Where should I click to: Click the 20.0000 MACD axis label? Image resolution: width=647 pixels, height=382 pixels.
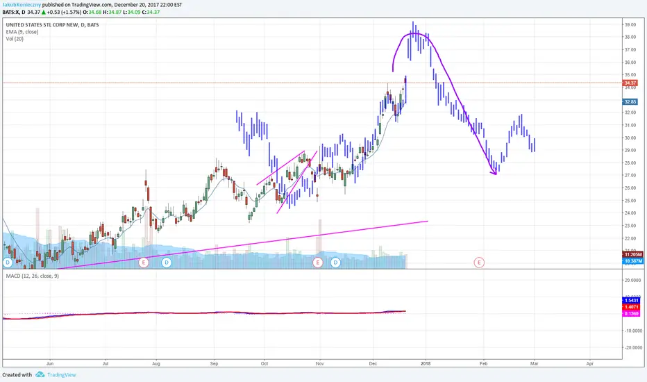click(633, 281)
